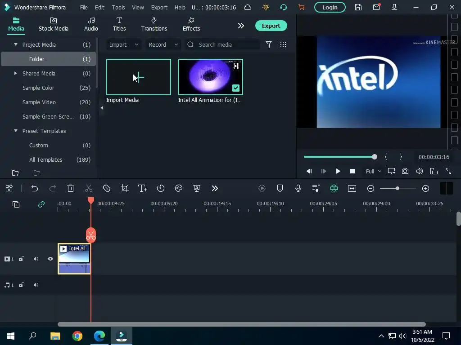461x345 pixels.
Task: Click the timeline zoom slider handle
Action: 397,188
